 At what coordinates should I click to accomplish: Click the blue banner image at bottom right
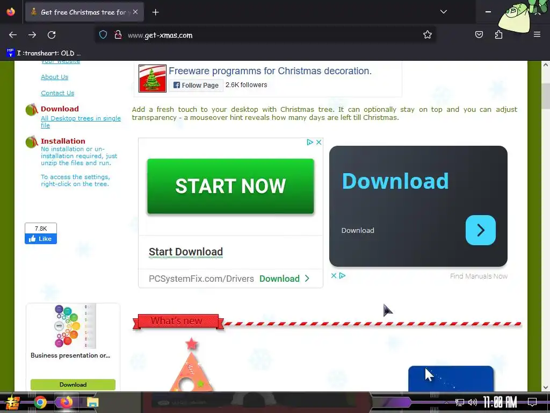451,379
